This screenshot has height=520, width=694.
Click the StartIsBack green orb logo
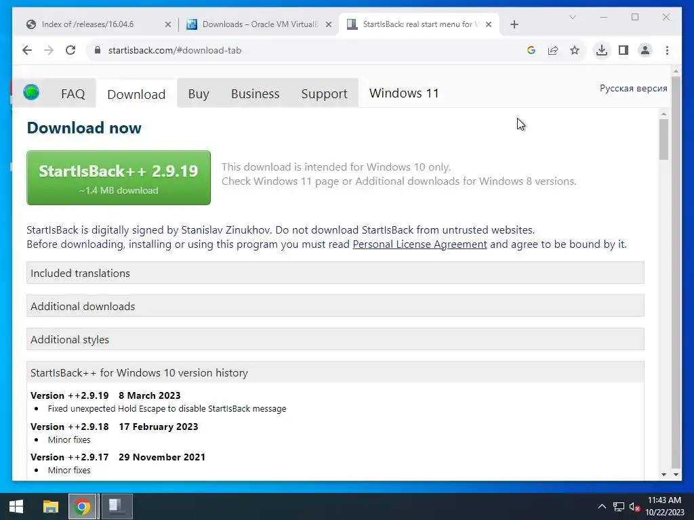pyautogui.click(x=31, y=92)
